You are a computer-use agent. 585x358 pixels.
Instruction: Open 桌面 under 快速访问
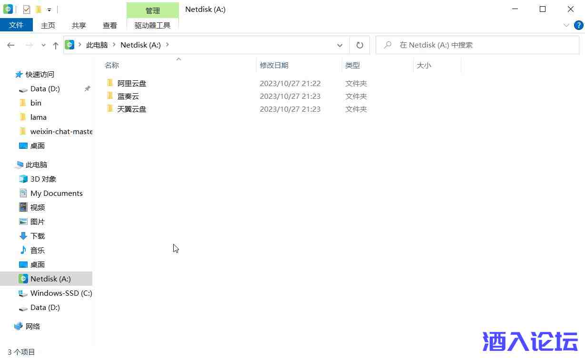click(x=38, y=145)
